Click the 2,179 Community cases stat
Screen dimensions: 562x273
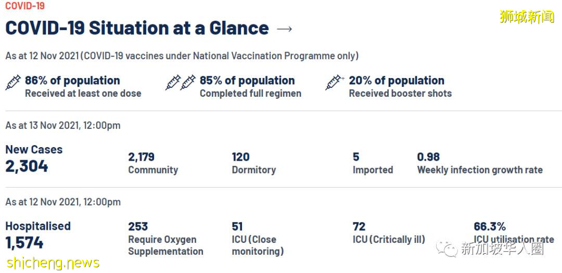click(x=142, y=157)
